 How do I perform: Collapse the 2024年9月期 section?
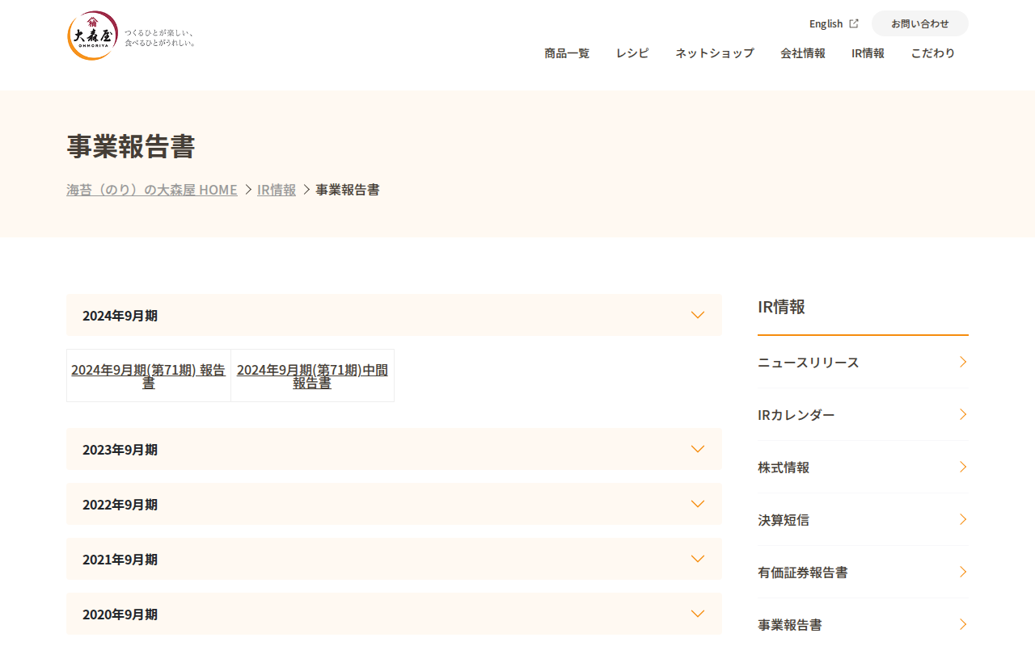coord(394,315)
